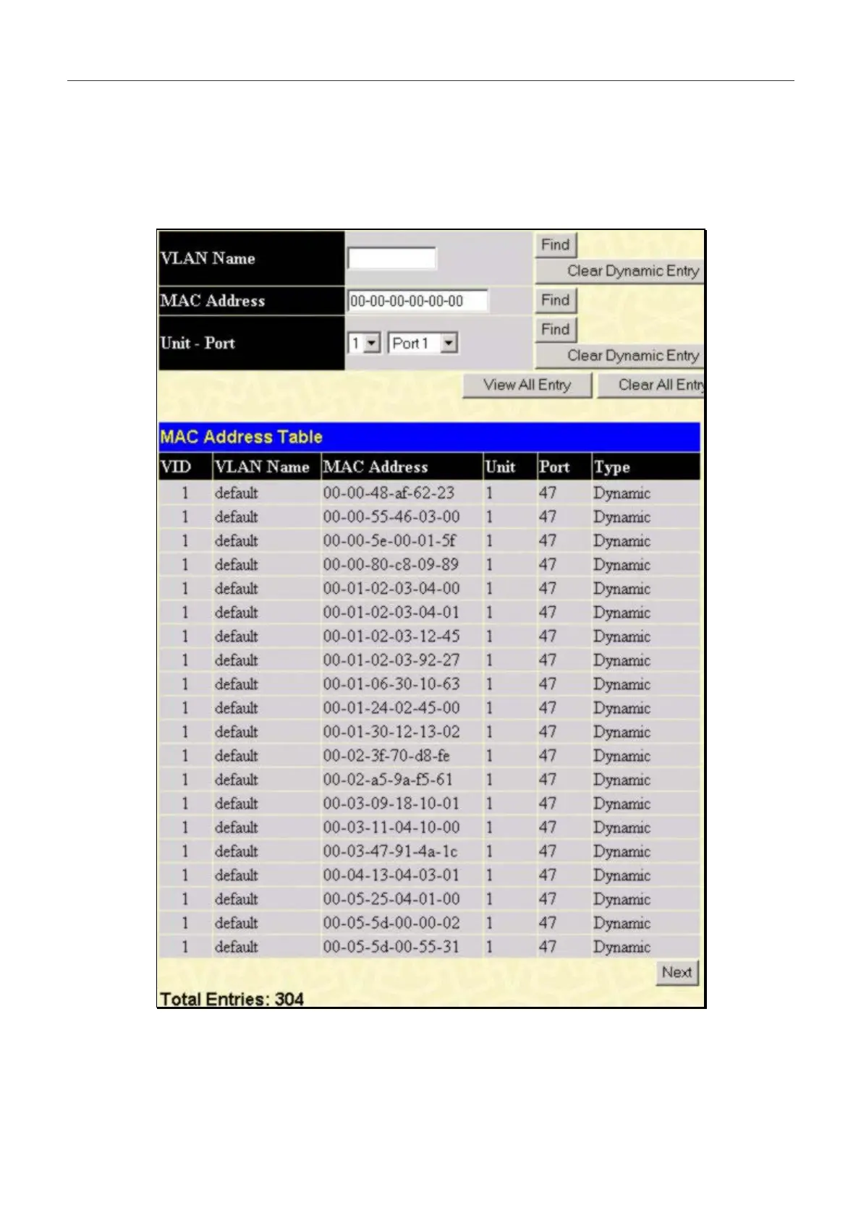Select MAC address 00-01-02-03-04-01
The image size is (861, 1218).
pos(391,613)
